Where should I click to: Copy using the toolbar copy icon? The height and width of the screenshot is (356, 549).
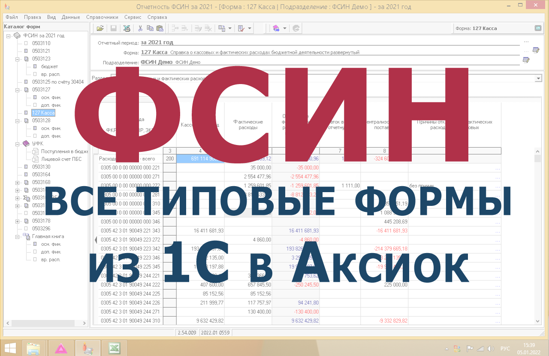(x=150, y=28)
